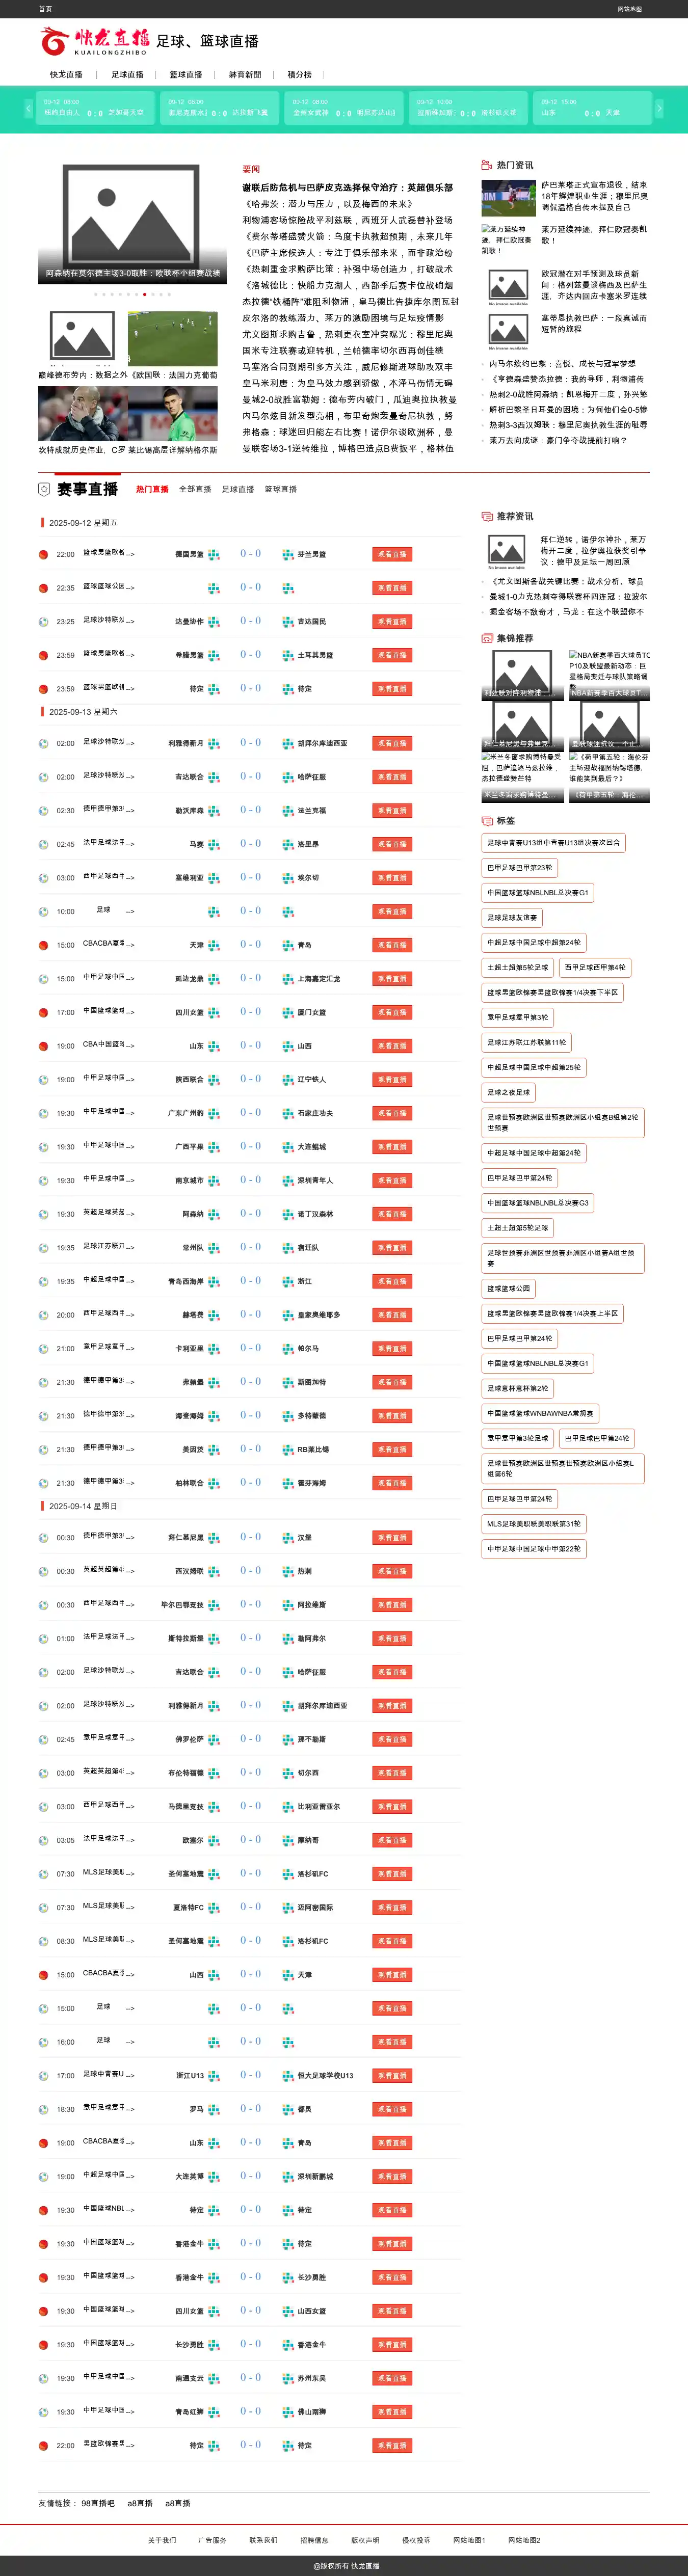Click the left arrow on match carousel
This screenshot has width=688, height=2576.
(29, 109)
